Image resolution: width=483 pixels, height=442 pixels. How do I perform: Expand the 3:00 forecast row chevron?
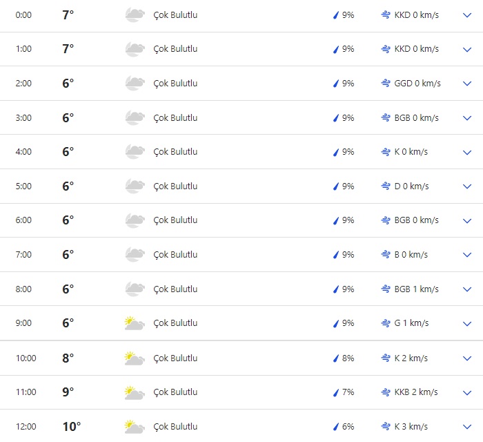(467, 118)
